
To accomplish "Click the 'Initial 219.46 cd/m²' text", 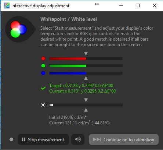I will coord(68,117).
